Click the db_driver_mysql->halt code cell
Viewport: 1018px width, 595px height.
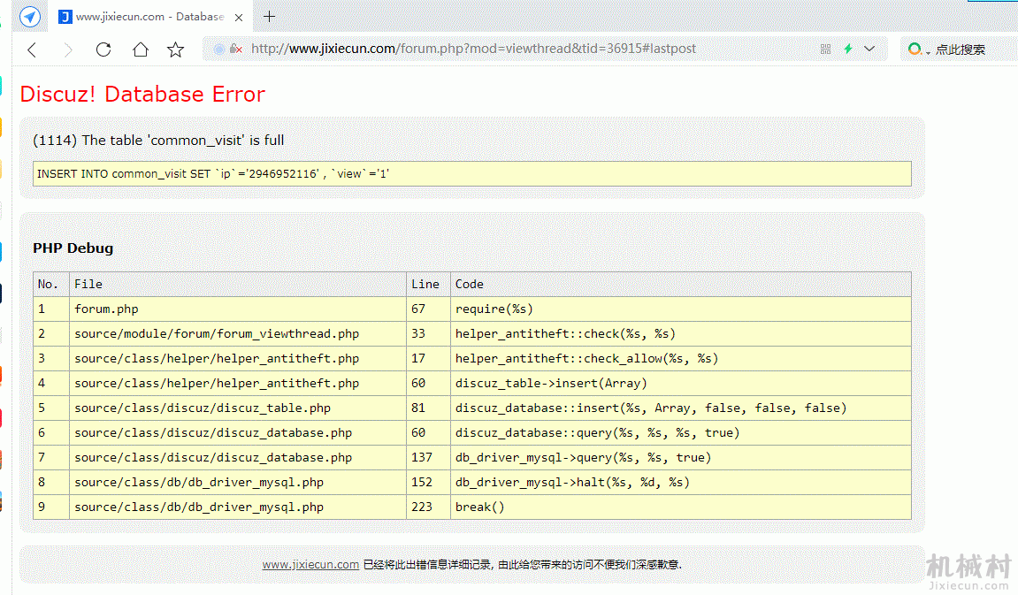click(x=681, y=482)
